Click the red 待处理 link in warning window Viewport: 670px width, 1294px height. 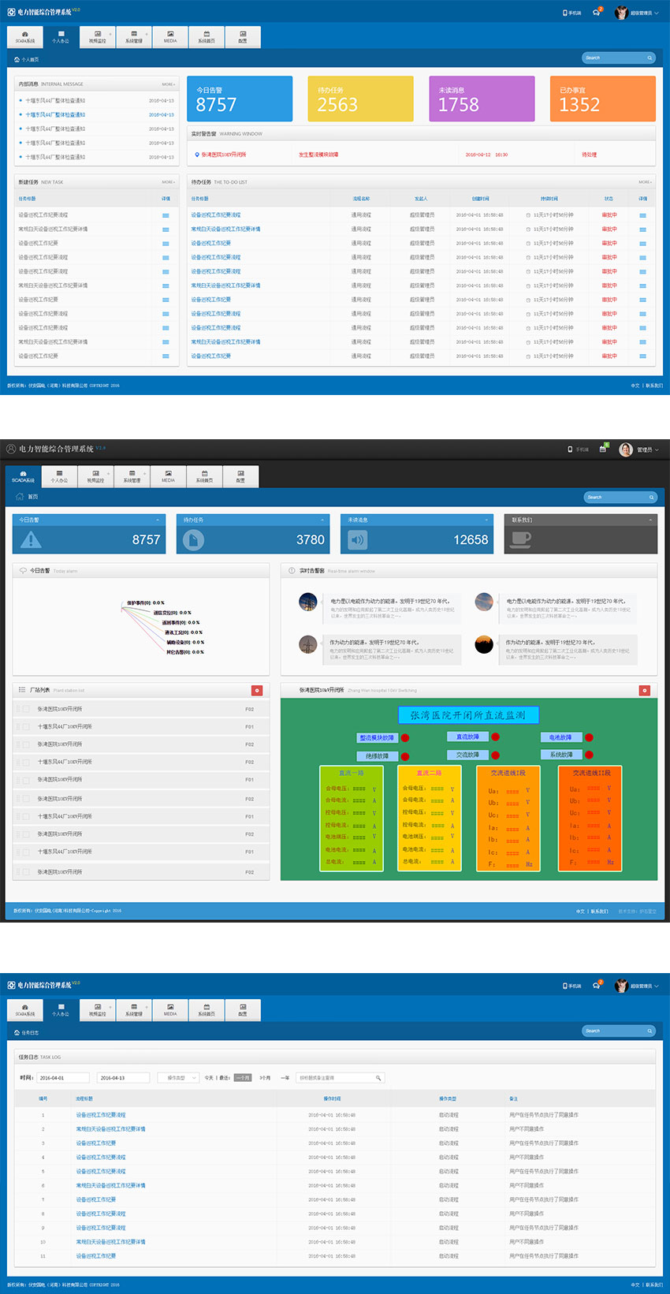click(589, 155)
